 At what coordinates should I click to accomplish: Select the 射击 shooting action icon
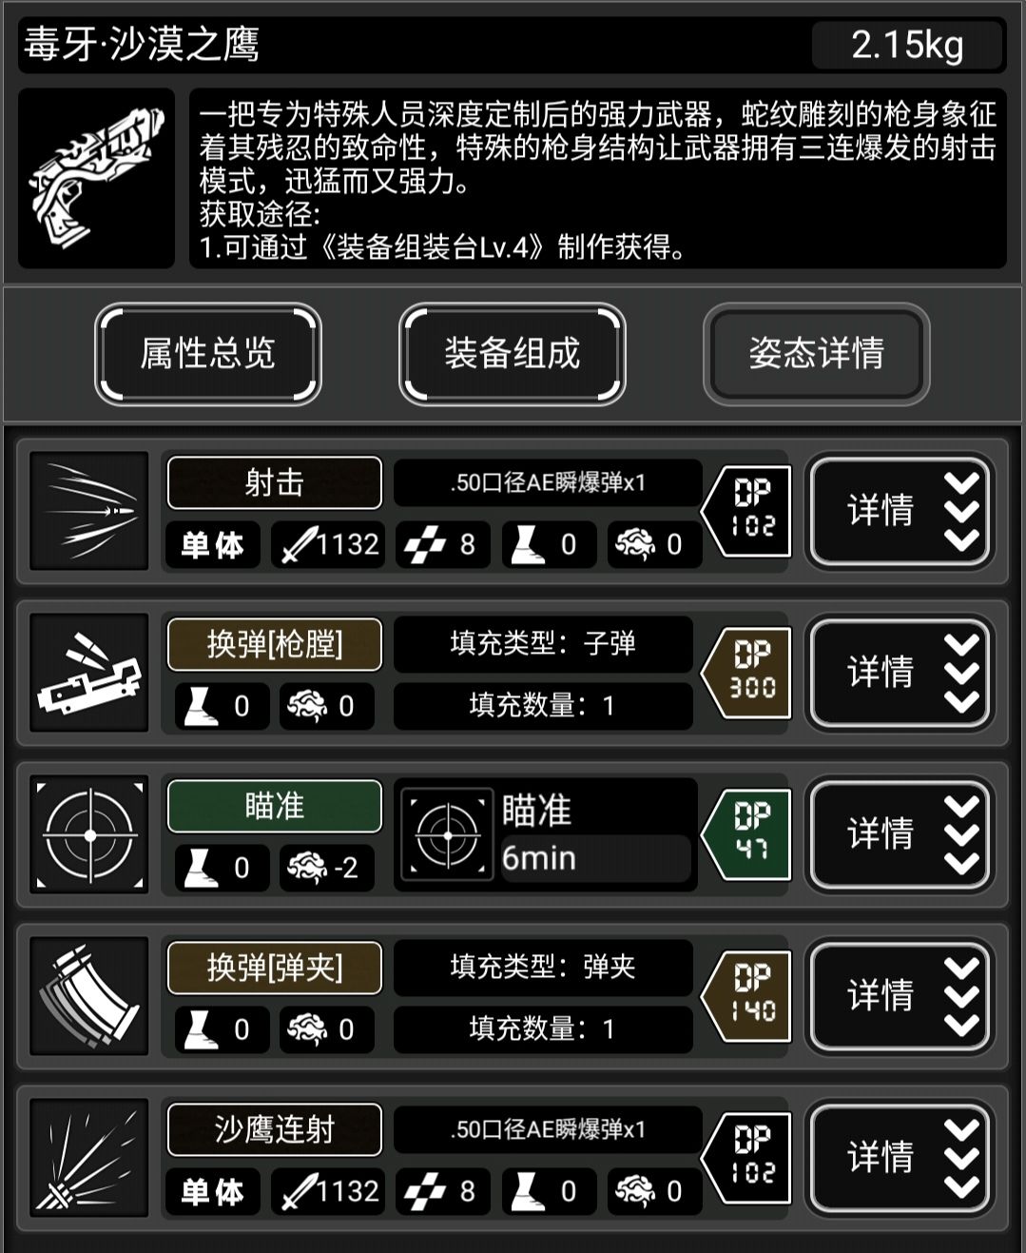click(x=89, y=511)
